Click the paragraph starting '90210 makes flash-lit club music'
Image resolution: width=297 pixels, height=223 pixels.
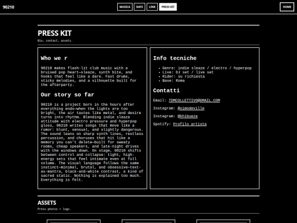tap(89, 77)
